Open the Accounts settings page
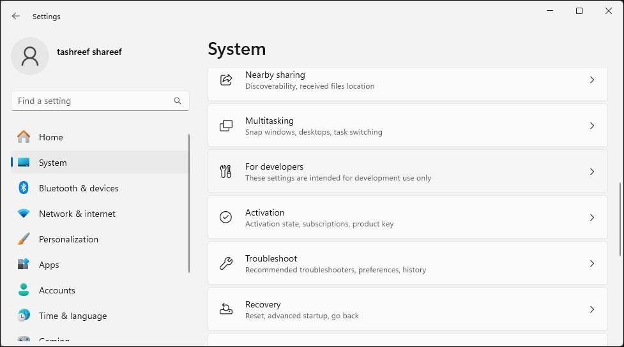 point(57,290)
